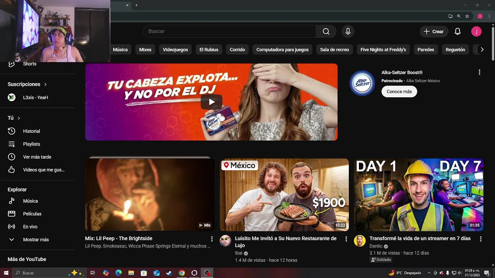
Task: Click the Crear button
Action: pos(434,32)
